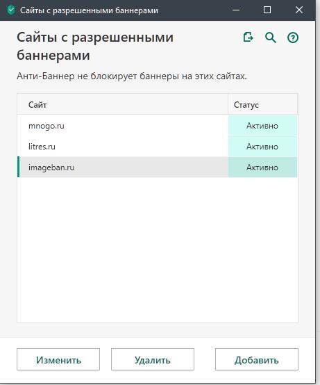The image size is (320, 385).
Task: Open help via the question mark icon
Action: tap(293, 38)
